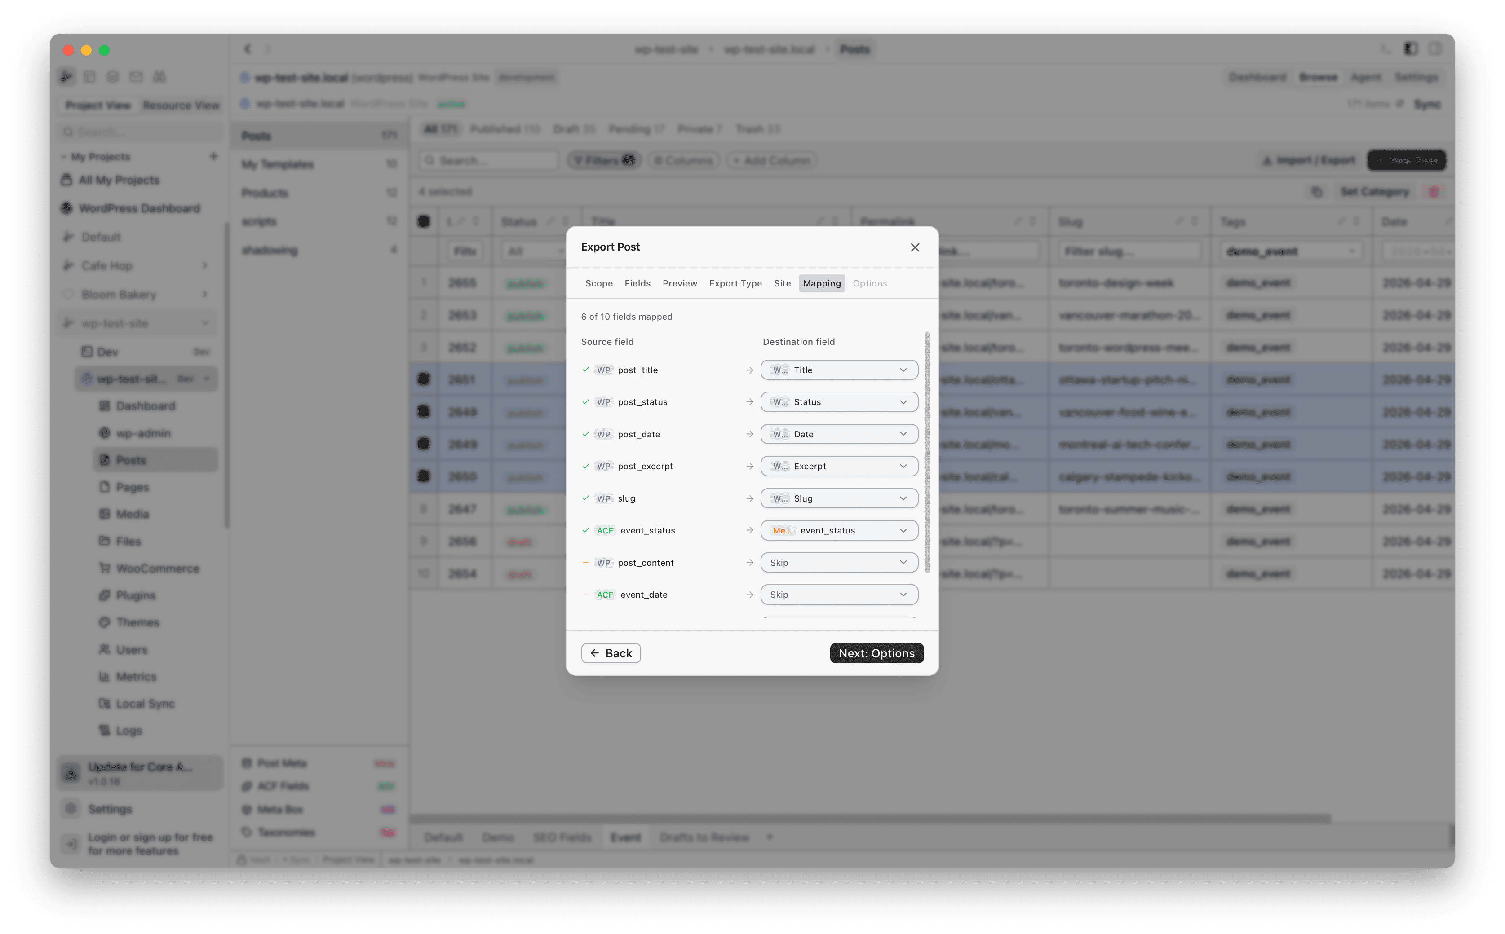The image size is (1505, 934).
Task: Expand the Cafe Hop project
Action: (x=204, y=266)
